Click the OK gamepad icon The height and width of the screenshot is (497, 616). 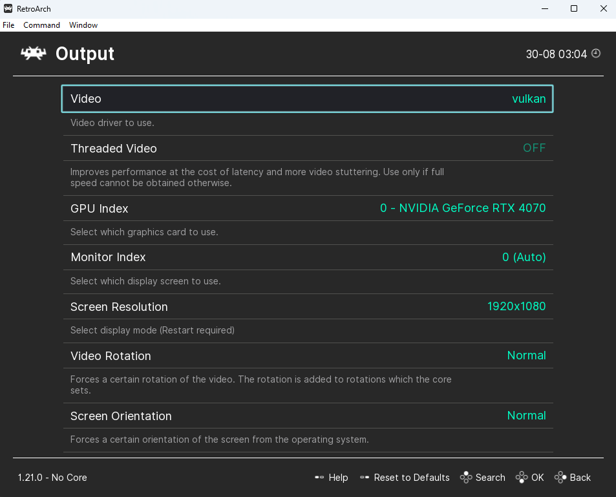(x=522, y=478)
